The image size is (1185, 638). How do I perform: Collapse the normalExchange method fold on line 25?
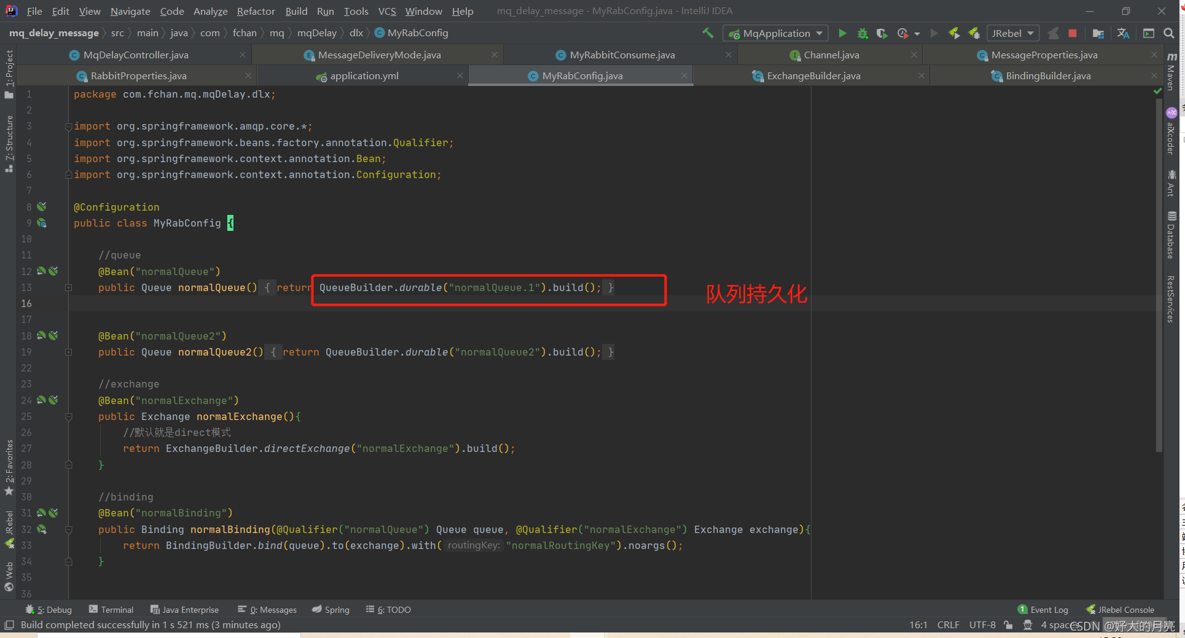click(x=69, y=416)
